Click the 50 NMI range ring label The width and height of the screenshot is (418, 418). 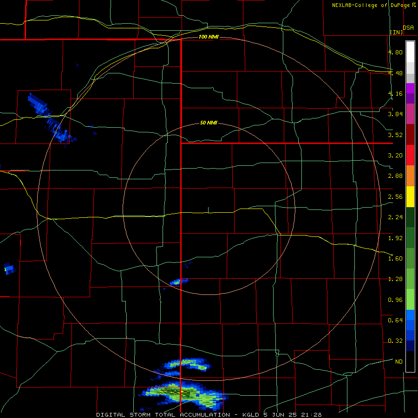[x=209, y=123]
